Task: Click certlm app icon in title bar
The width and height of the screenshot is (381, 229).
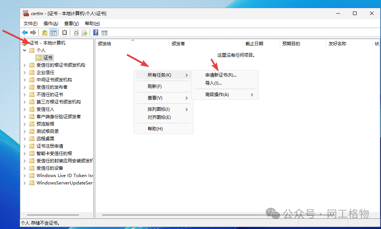Action: [26, 13]
